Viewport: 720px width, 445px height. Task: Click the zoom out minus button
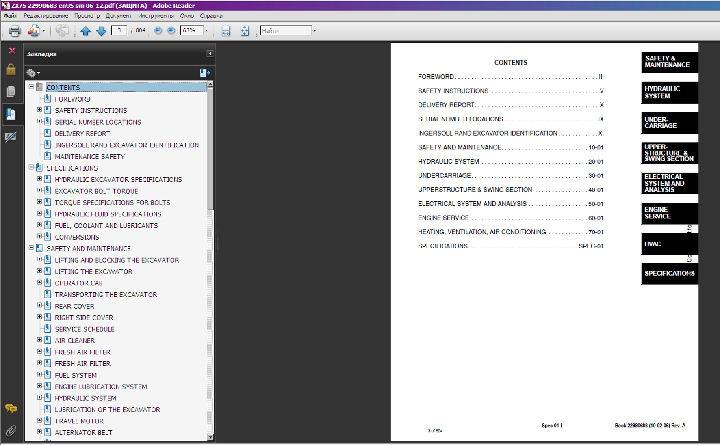click(x=158, y=31)
